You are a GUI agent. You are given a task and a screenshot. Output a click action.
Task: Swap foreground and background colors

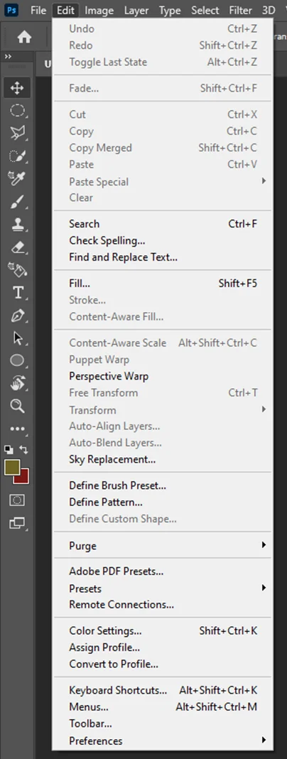point(23,450)
